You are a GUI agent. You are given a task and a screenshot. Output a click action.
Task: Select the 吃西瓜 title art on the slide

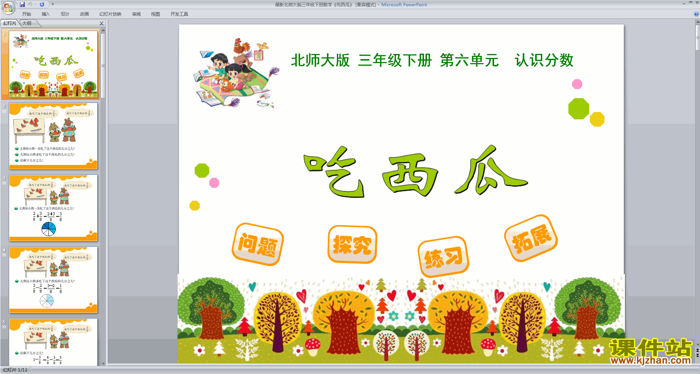pyautogui.click(x=416, y=171)
